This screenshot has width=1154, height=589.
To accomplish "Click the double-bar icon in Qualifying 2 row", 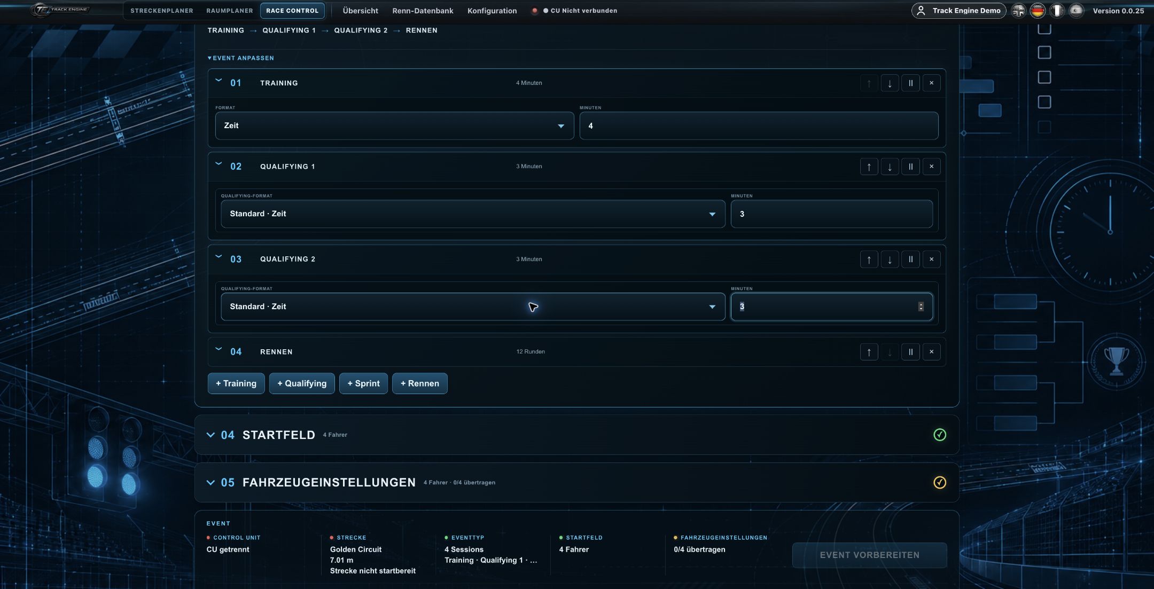I will (x=910, y=260).
